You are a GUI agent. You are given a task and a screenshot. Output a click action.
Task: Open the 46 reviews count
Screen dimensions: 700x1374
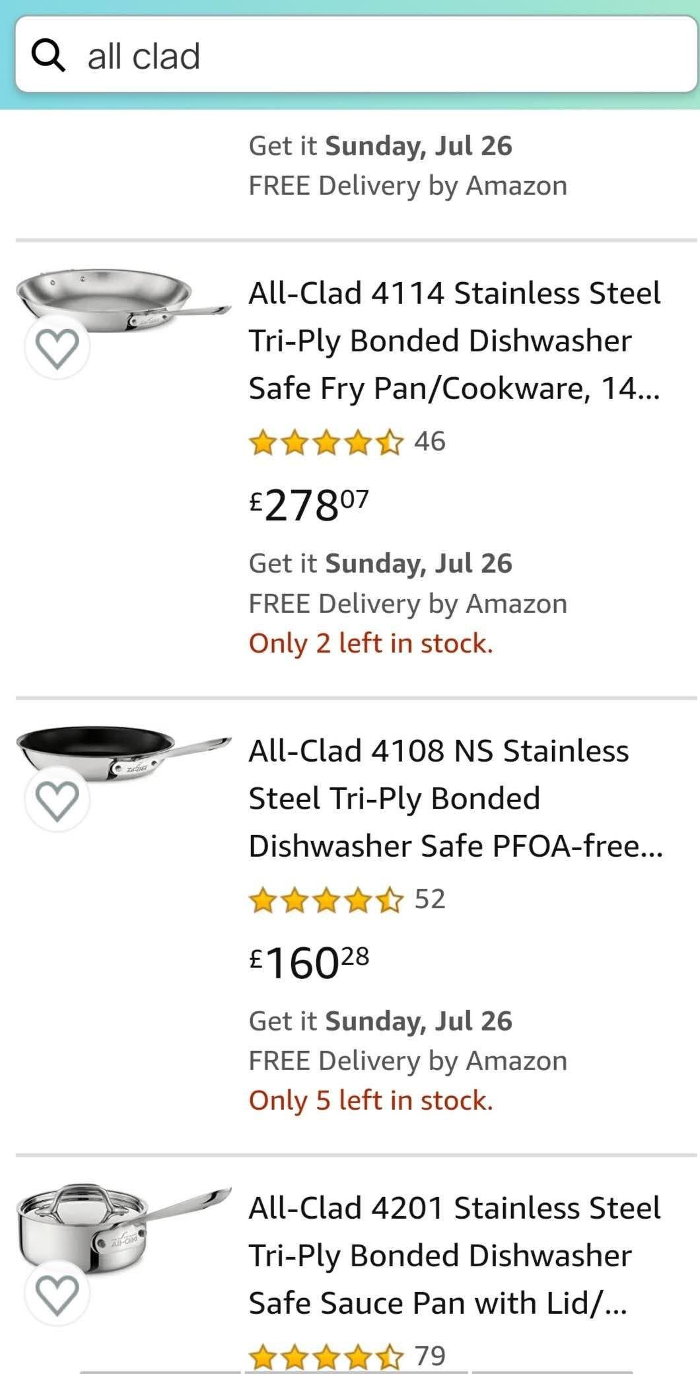point(430,441)
